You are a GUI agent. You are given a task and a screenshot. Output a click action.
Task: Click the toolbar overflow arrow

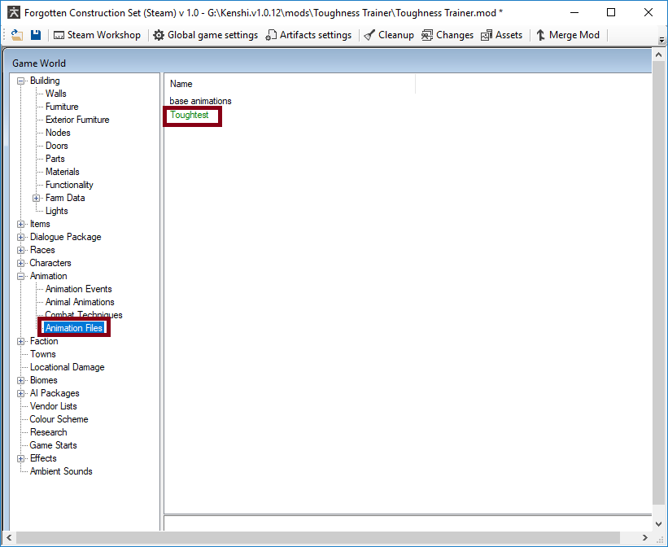click(x=661, y=40)
